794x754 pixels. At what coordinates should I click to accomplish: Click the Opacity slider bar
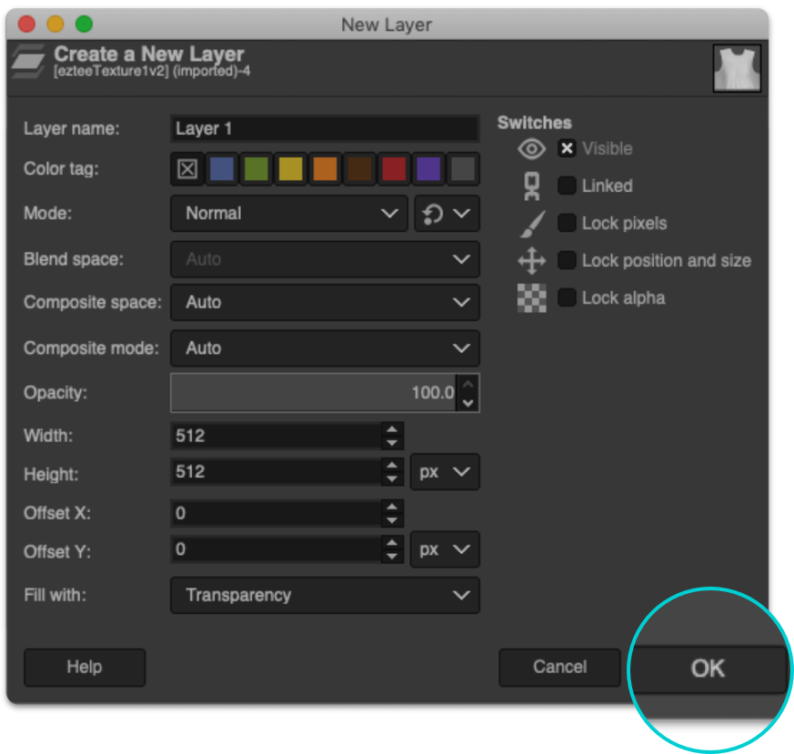(314, 393)
